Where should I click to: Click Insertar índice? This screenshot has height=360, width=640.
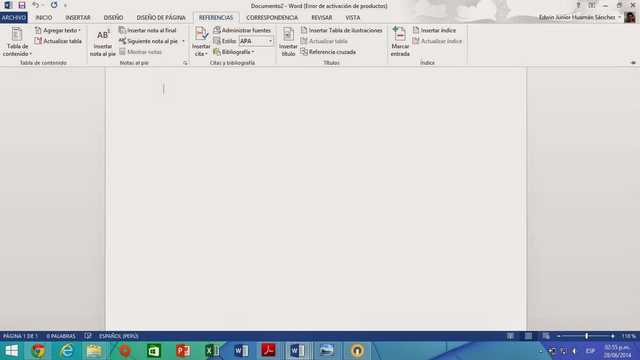(437, 30)
